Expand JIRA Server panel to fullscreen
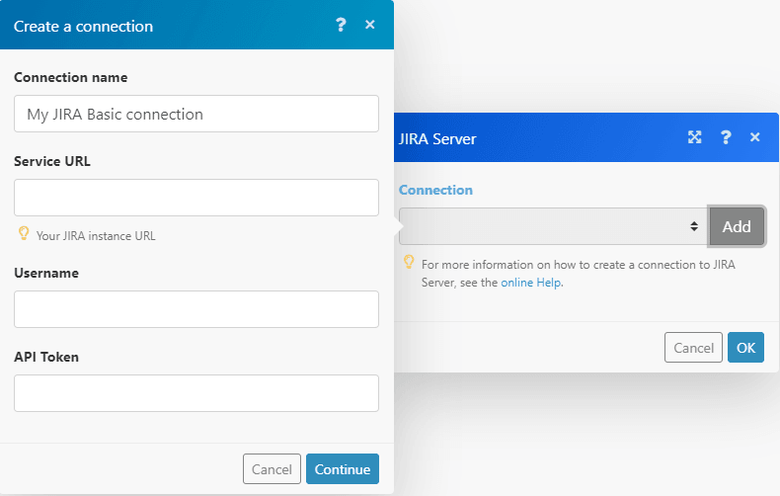The width and height of the screenshot is (780, 496). tap(695, 137)
